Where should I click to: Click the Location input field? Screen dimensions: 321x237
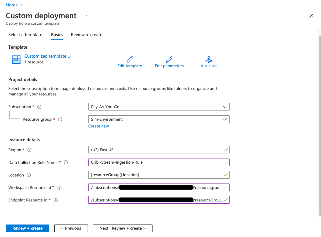(x=159, y=175)
